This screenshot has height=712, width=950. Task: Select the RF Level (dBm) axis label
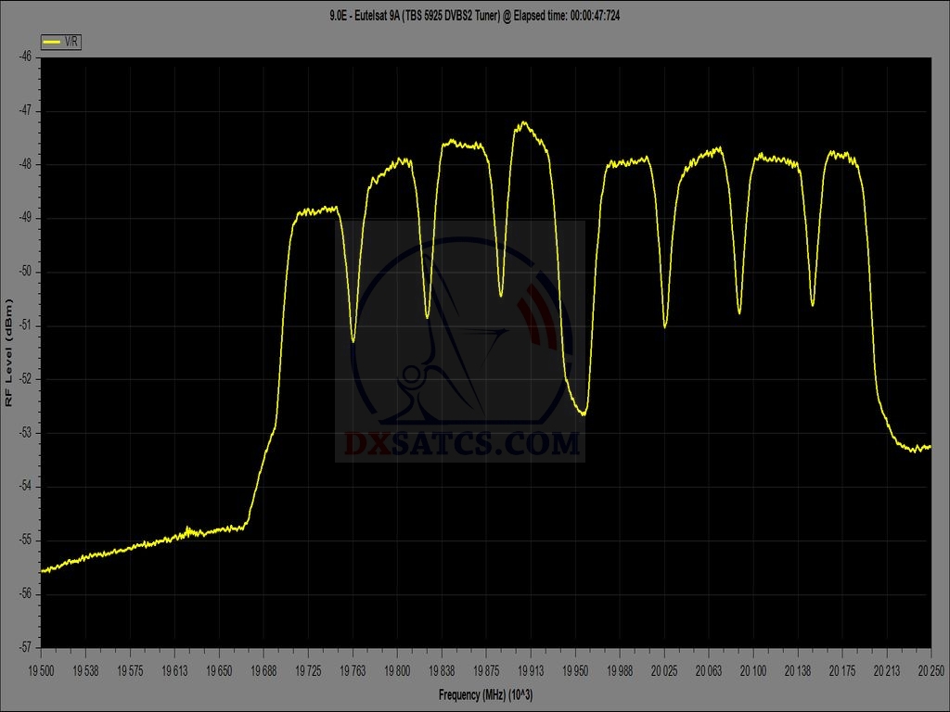pos(9,351)
